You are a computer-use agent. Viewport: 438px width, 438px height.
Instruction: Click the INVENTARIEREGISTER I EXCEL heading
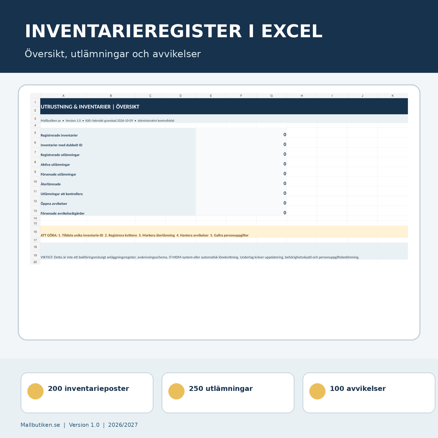click(174, 31)
